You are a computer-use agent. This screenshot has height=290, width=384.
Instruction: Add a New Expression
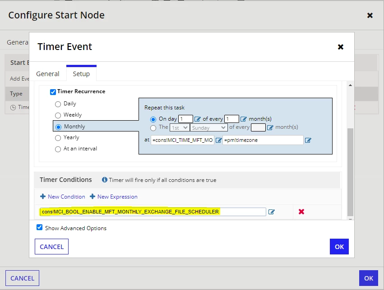coord(114,197)
